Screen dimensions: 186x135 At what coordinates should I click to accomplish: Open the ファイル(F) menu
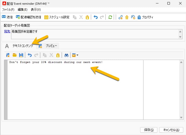pos(8,10)
